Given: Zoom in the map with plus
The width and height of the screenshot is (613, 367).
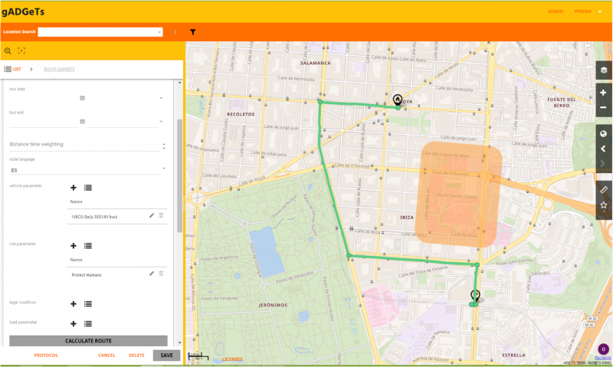Looking at the screenshot, I should 604,93.
